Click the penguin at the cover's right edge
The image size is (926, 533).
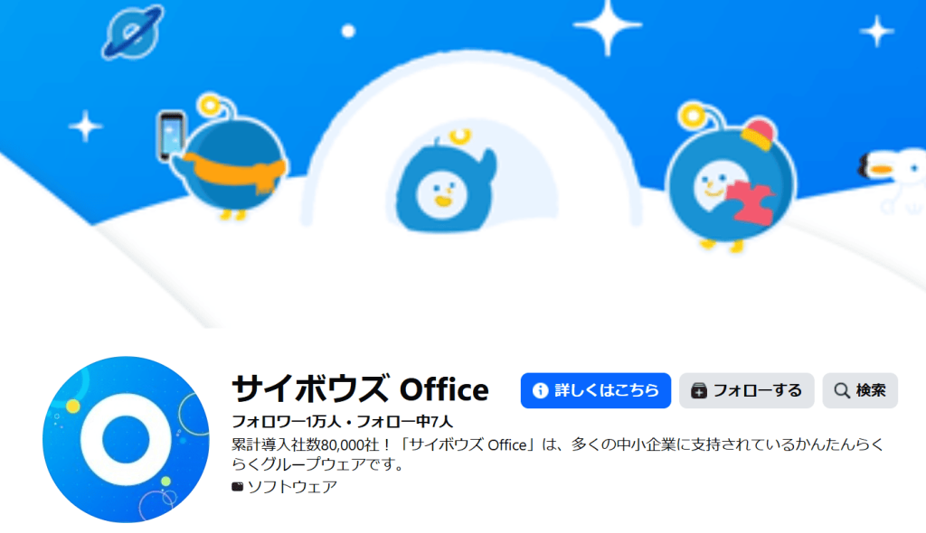pos(893,177)
